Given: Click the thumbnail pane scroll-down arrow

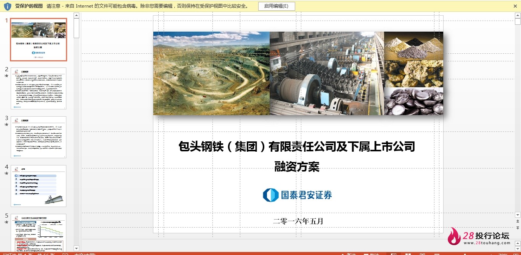Looking at the screenshot, I should [76, 248].
